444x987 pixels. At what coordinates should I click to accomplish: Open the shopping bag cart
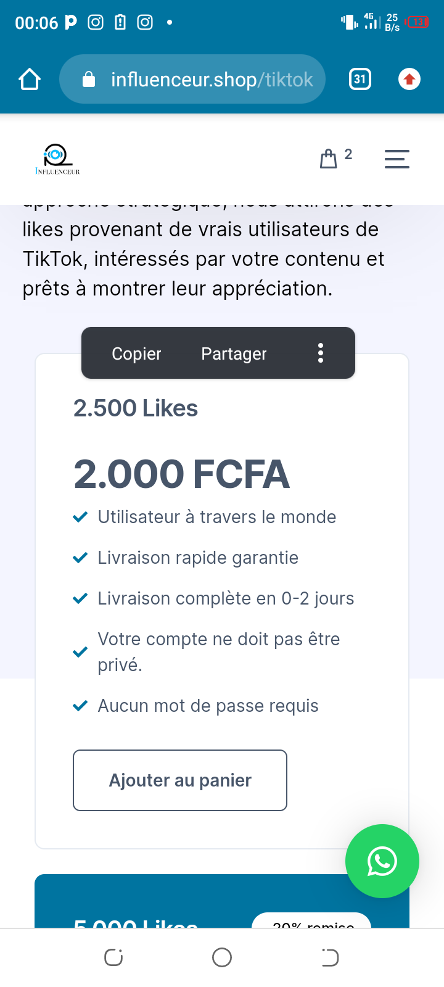click(x=329, y=159)
